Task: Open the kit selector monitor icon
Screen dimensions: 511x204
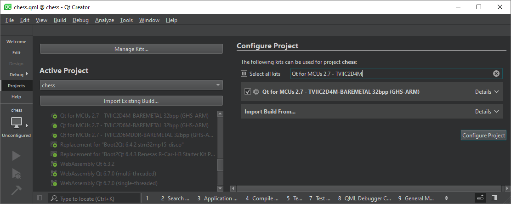Action: coord(17,123)
